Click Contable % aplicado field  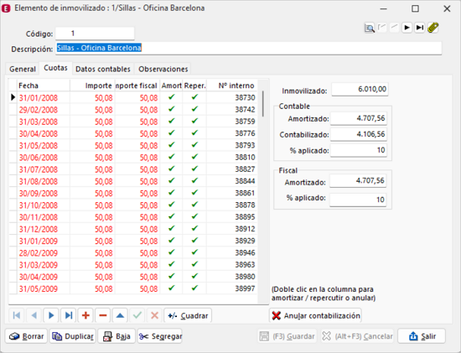(x=359, y=150)
